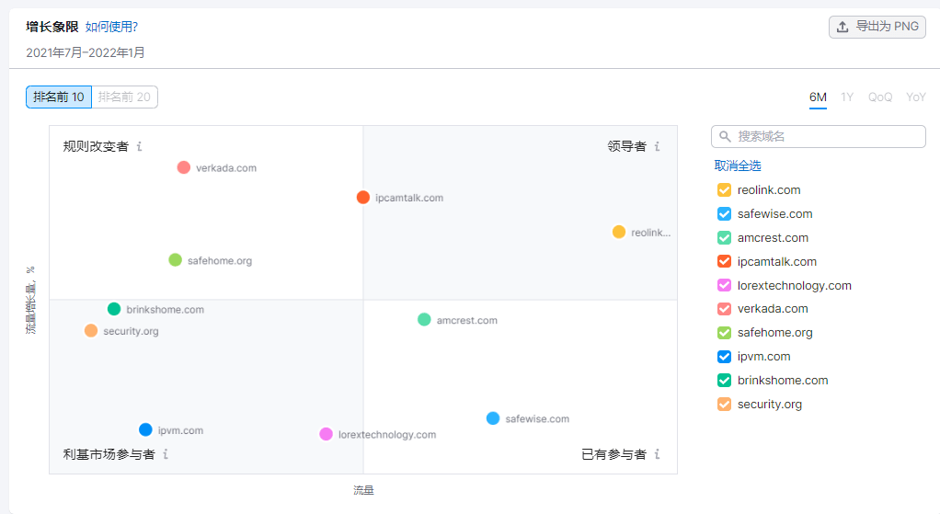Select the 排名前 10 tab
Image resolution: width=940 pixels, height=514 pixels.
(x=59, y=97)
